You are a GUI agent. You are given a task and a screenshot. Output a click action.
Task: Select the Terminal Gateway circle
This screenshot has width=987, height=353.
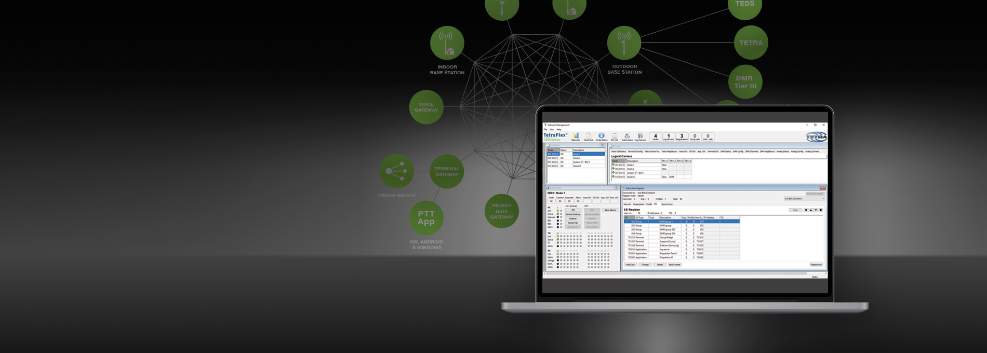pos(447,171)
